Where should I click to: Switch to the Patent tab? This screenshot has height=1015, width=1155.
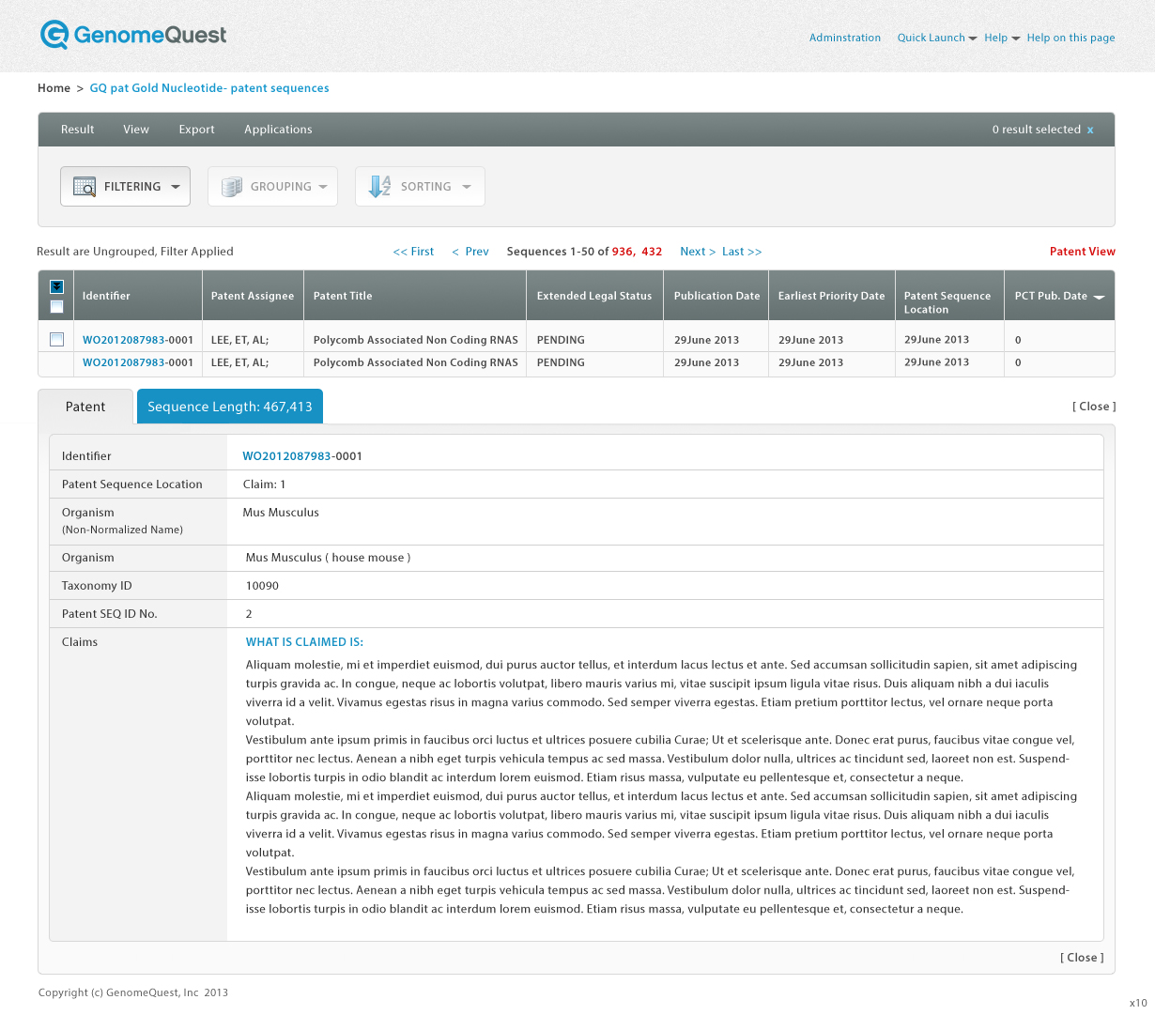tap(85, 407)
